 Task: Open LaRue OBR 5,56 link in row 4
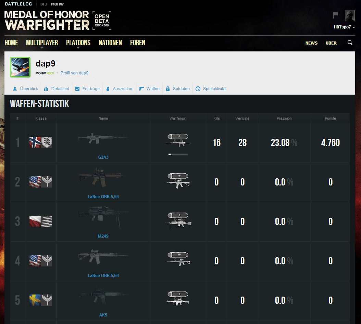103,276
